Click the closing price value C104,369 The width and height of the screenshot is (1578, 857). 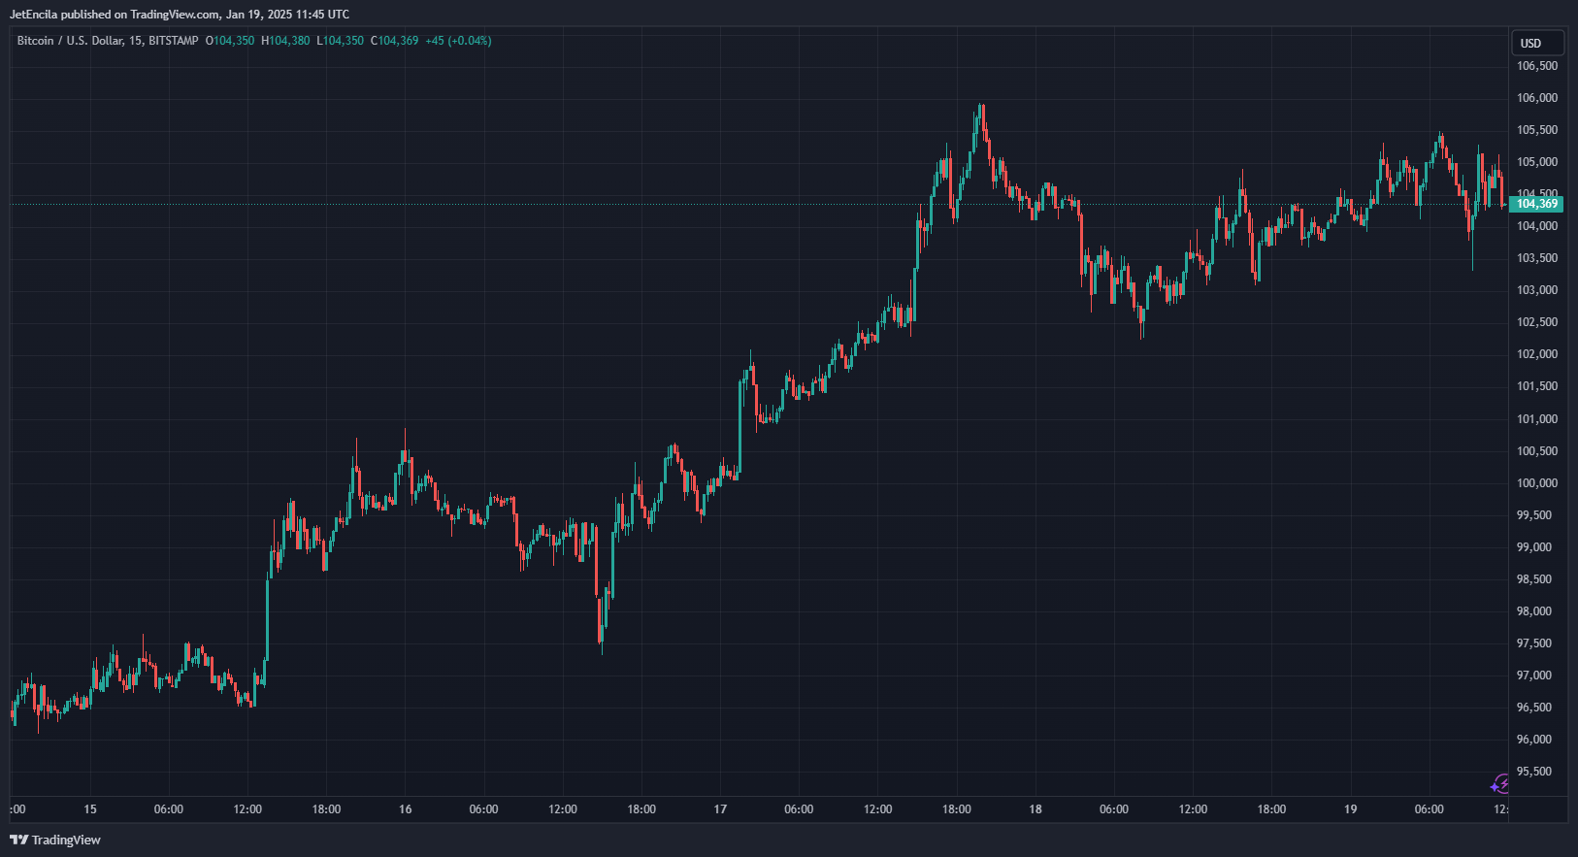pos(395,41)
